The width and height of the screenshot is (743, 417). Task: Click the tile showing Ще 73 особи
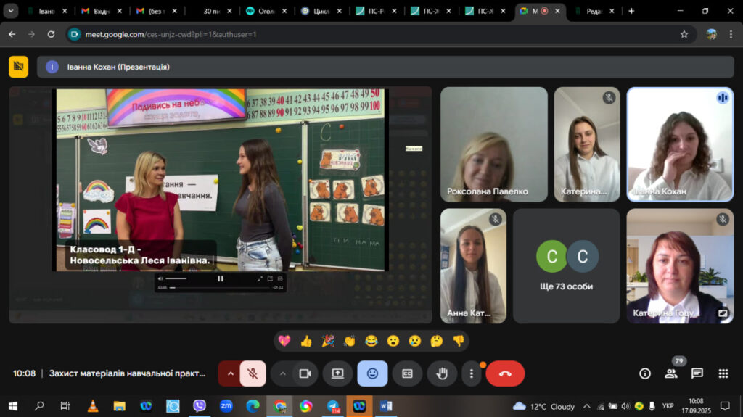566,266
